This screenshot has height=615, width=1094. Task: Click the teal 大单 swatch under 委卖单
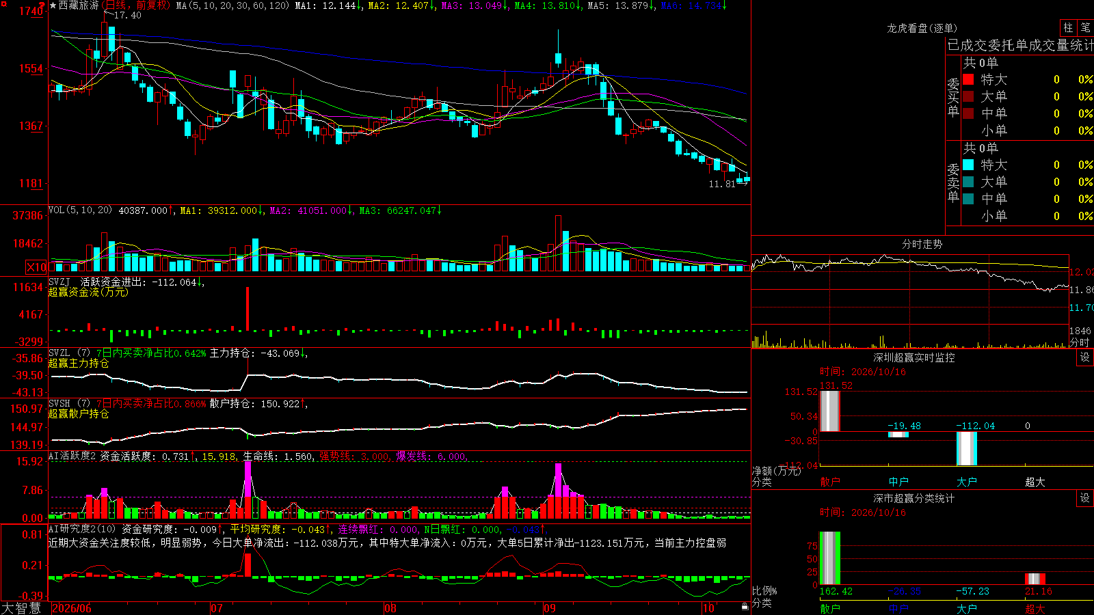(x=968, y=182)
